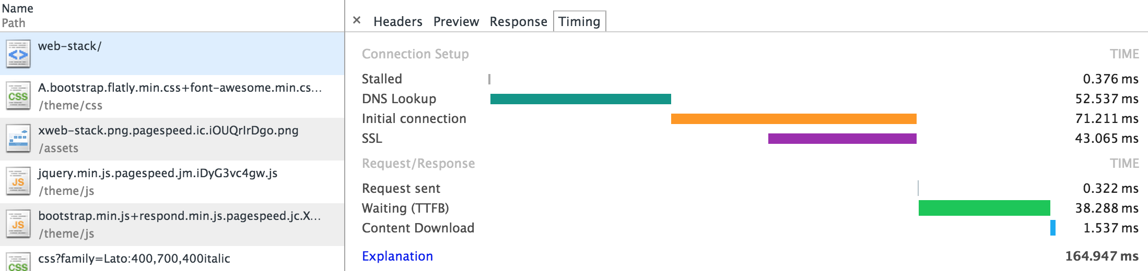
Task: Click the CSS icon for Lato font stylesheet
Action: (x=18, y=262)
